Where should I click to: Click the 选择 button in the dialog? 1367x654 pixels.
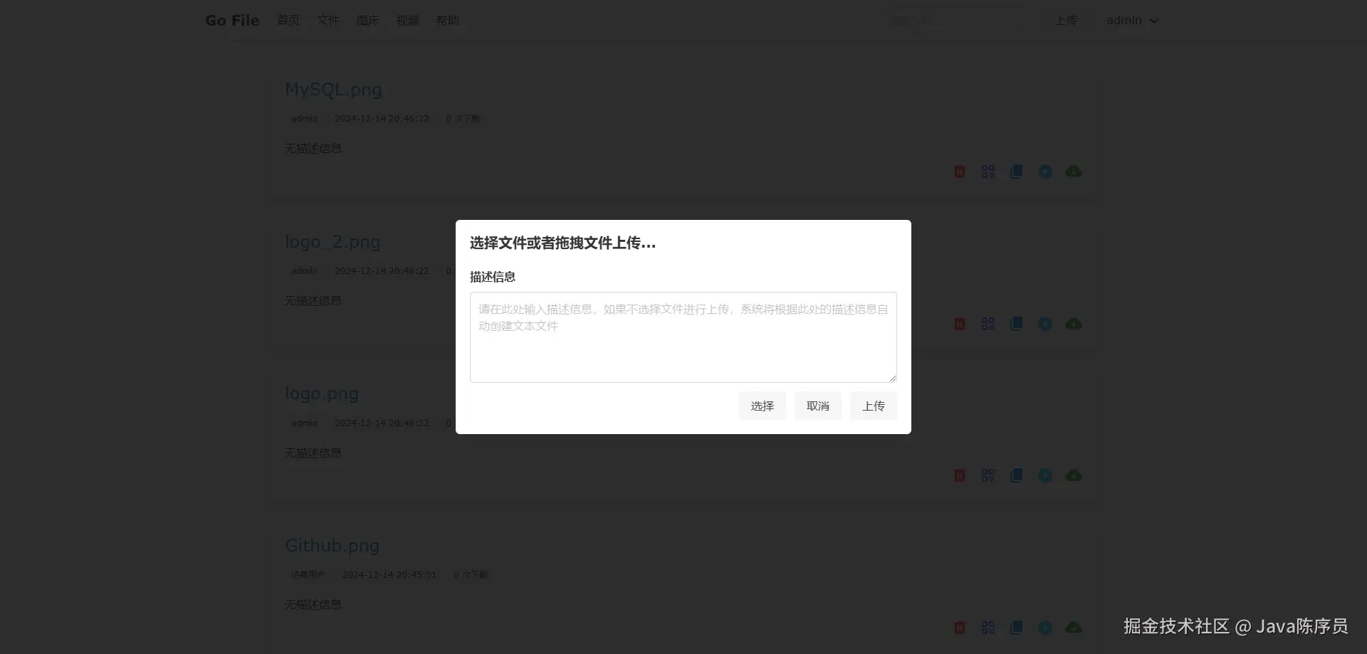pyautogui.click(x=763, y=406)
